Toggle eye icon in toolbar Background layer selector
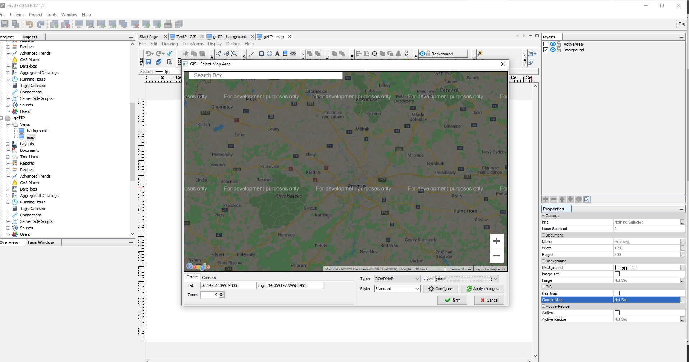The width and height of the screenshot is (689, 362). tap(422, 54)
